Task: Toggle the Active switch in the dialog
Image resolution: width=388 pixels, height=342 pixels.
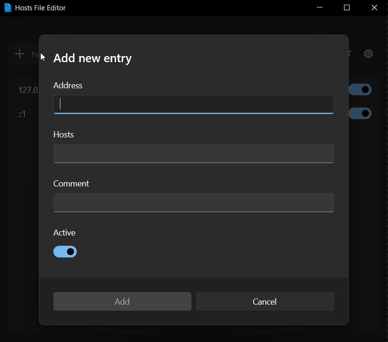Action: point(65,252)
